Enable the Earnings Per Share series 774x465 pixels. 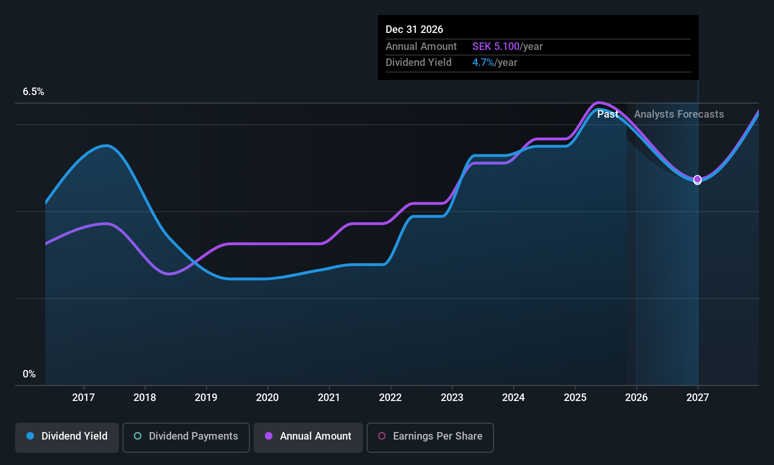point(430,437)
